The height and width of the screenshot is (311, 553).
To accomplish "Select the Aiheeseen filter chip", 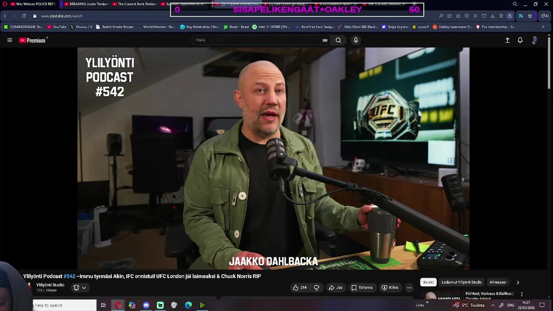I will pyautogui.click(x=498, y=282).
